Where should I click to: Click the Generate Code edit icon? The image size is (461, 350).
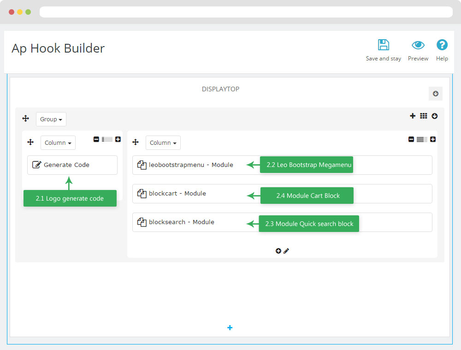click(36, 165)
